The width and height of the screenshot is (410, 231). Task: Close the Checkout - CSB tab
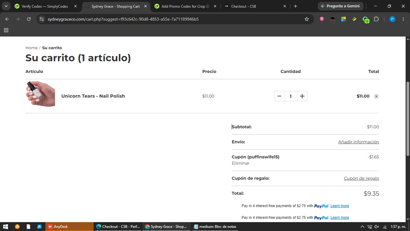click(285, 6)
